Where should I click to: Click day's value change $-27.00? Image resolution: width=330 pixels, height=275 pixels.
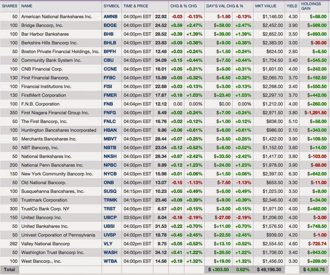(x=222, y=217)
